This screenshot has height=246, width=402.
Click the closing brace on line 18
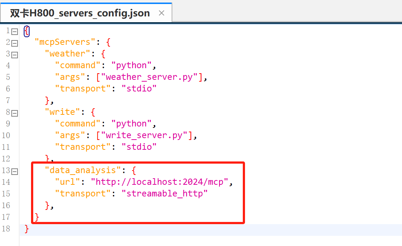coord(27,229)
